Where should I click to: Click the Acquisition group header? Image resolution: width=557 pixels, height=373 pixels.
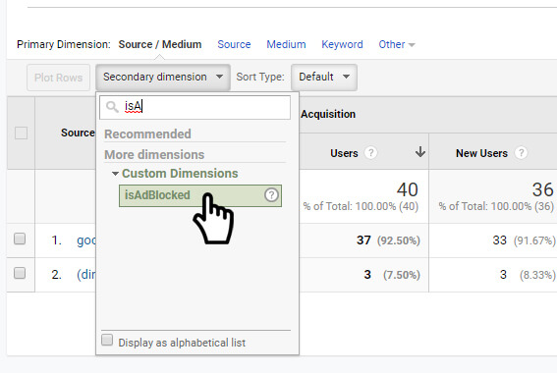coord(328,114)
